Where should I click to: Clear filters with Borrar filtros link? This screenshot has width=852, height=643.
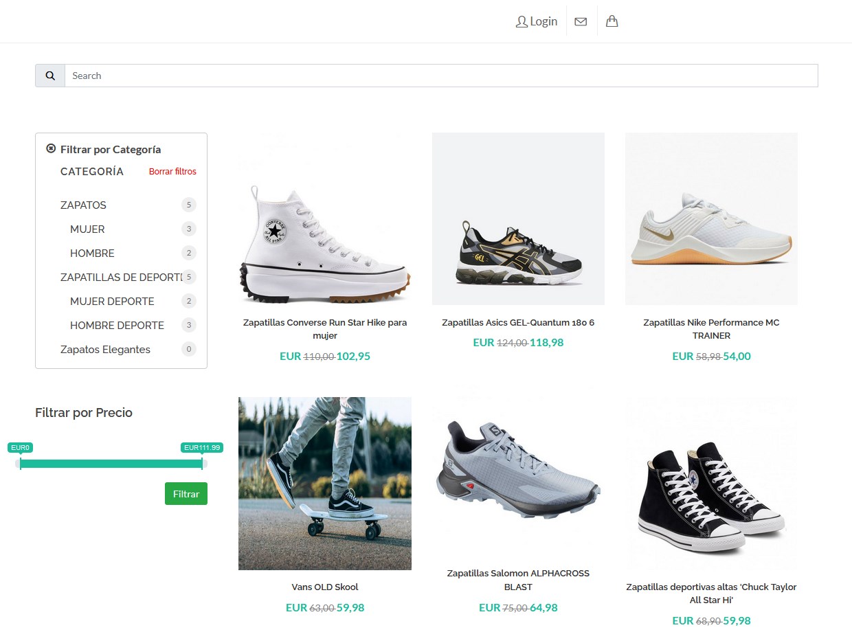(172, 172)
